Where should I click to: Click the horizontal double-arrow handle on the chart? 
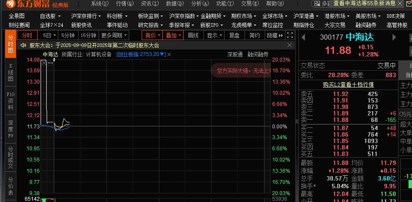click(51, 63)
